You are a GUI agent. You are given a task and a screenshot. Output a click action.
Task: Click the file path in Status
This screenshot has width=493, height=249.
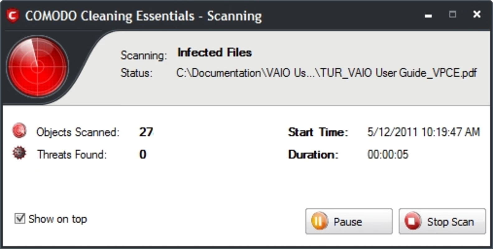point(326,73)
